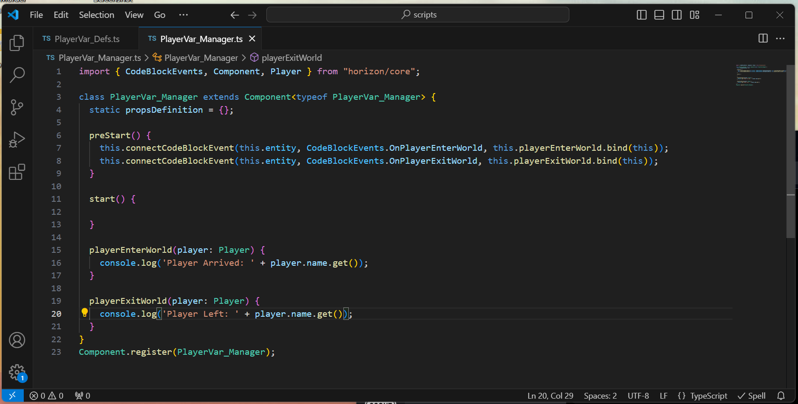The width and height of the screenshot is (798, 404).
Task: Go forward with the right arrow
Action: (x=252, y=15)
